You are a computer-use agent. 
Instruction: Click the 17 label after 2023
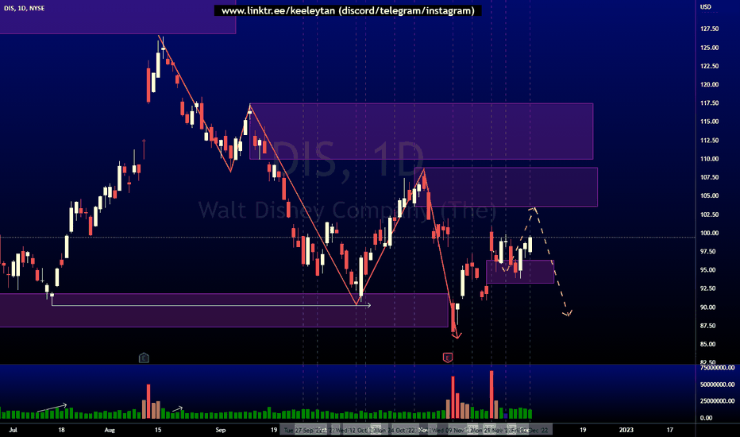pos(669,430)
